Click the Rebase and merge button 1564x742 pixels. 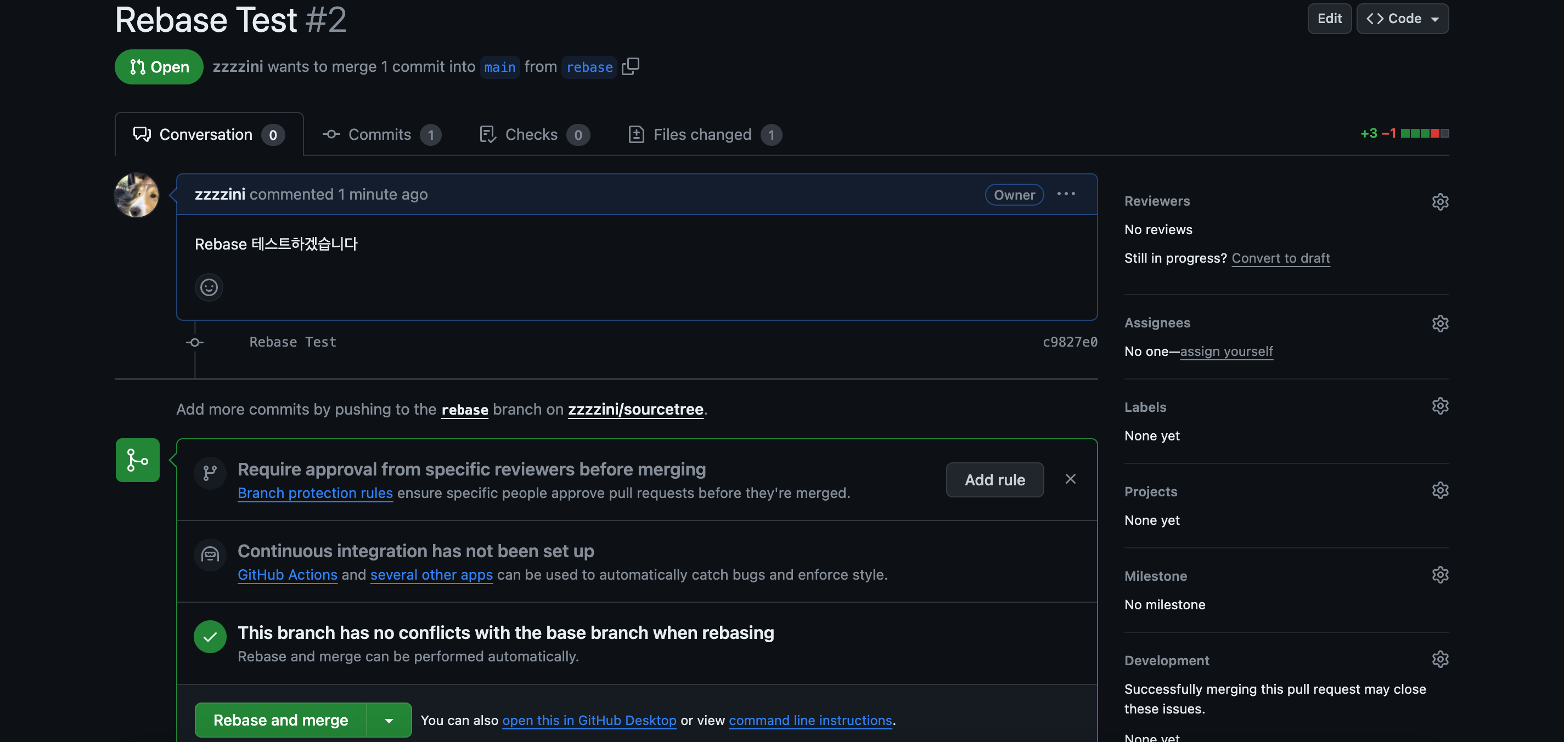pos(280,720)
